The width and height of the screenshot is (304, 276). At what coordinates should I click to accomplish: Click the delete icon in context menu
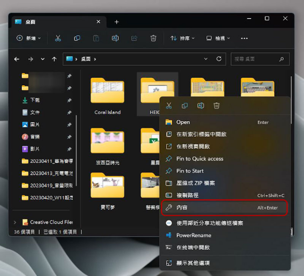pyautogui.click(x=216, y=106)
